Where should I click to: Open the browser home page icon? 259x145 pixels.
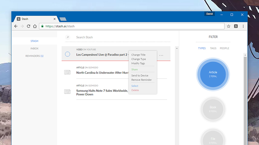pyautogui.click(x=35, y=26)
